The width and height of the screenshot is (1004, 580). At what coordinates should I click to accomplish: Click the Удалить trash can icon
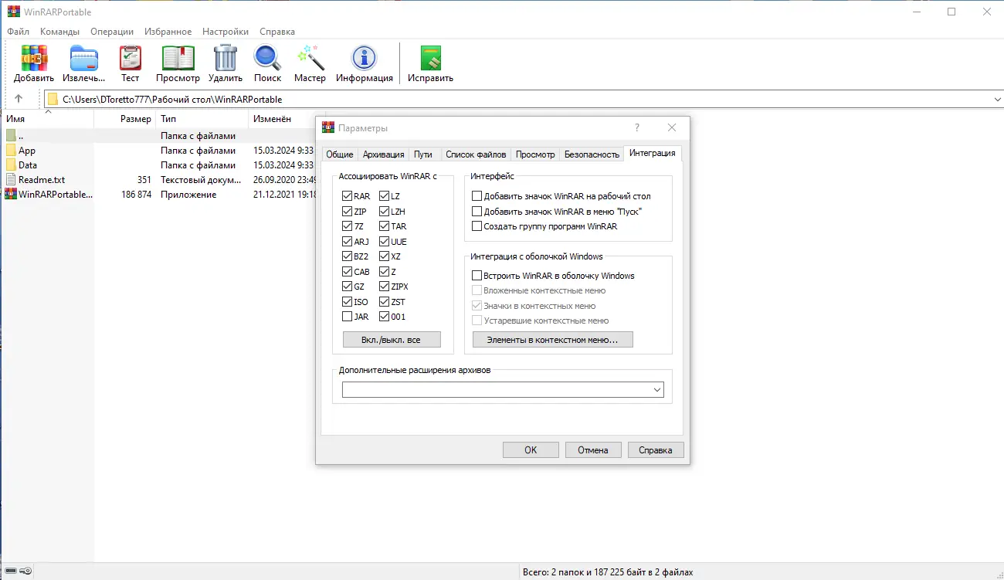click(x=226, y=58)
